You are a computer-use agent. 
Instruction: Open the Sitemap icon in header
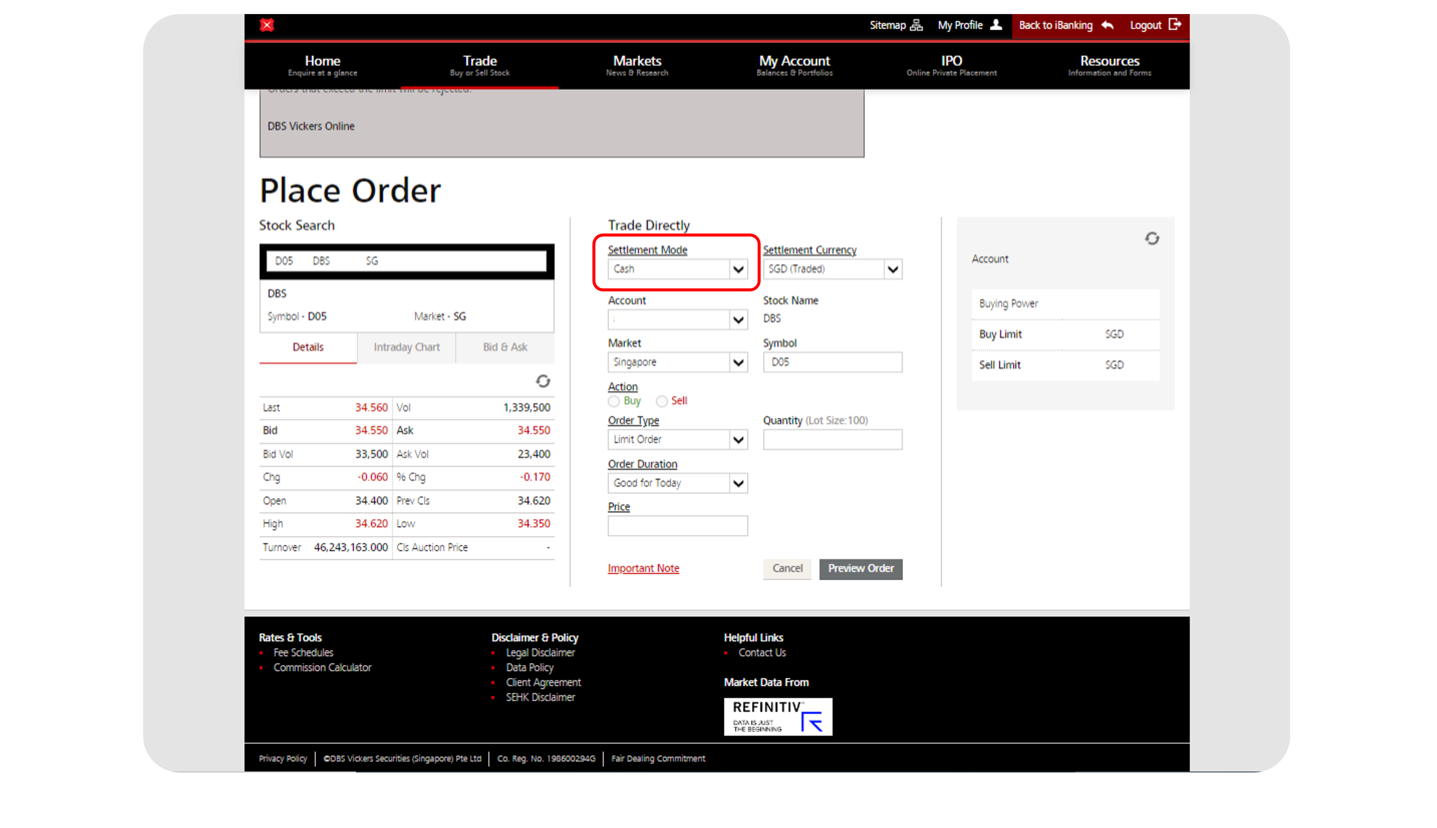[x=916, y=25]
